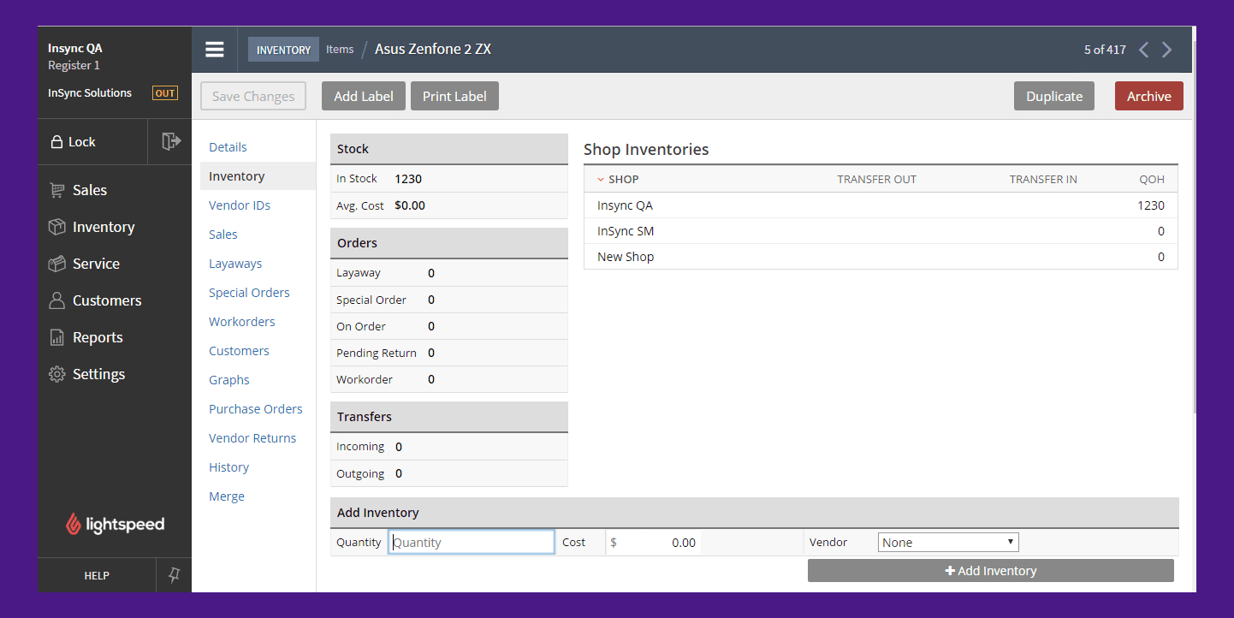Click the INVENTORY breadcrumb button
Image resolution: width=1234 pixels, height=618 pixels.
coord(283,50)
